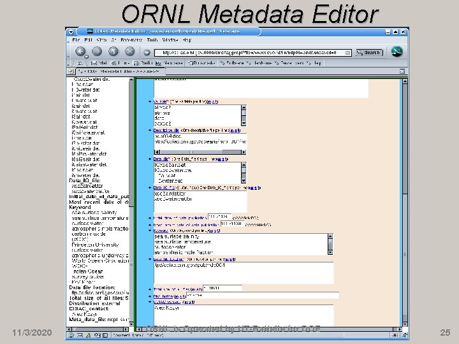Open the File menu
The height and width of the screenshot is (344, 459).
[x=76, y=39]
